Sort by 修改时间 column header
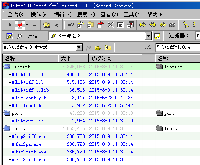The height and width of the screenshot is (165, 200). pyautogui.click(x=115, y=58)
